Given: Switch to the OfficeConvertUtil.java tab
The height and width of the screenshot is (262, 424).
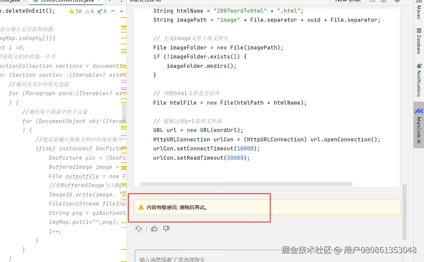Looking at the screenshot, I should 66,2.
